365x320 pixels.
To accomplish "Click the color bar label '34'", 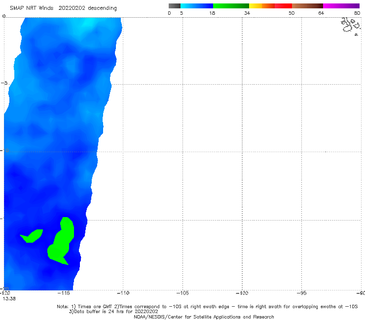I will (247, 13).
